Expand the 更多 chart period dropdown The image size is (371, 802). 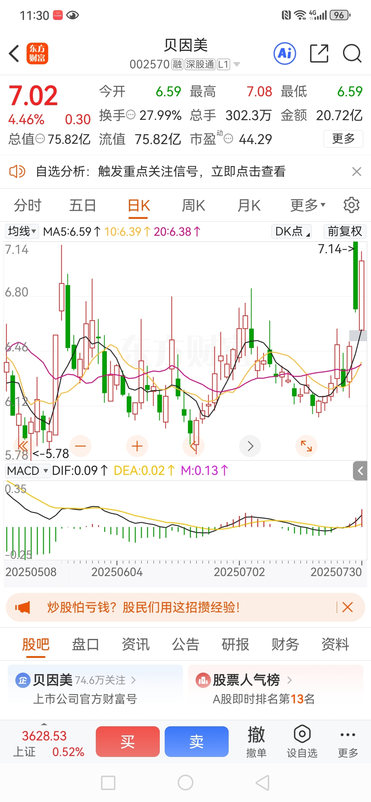click(308, 205)
